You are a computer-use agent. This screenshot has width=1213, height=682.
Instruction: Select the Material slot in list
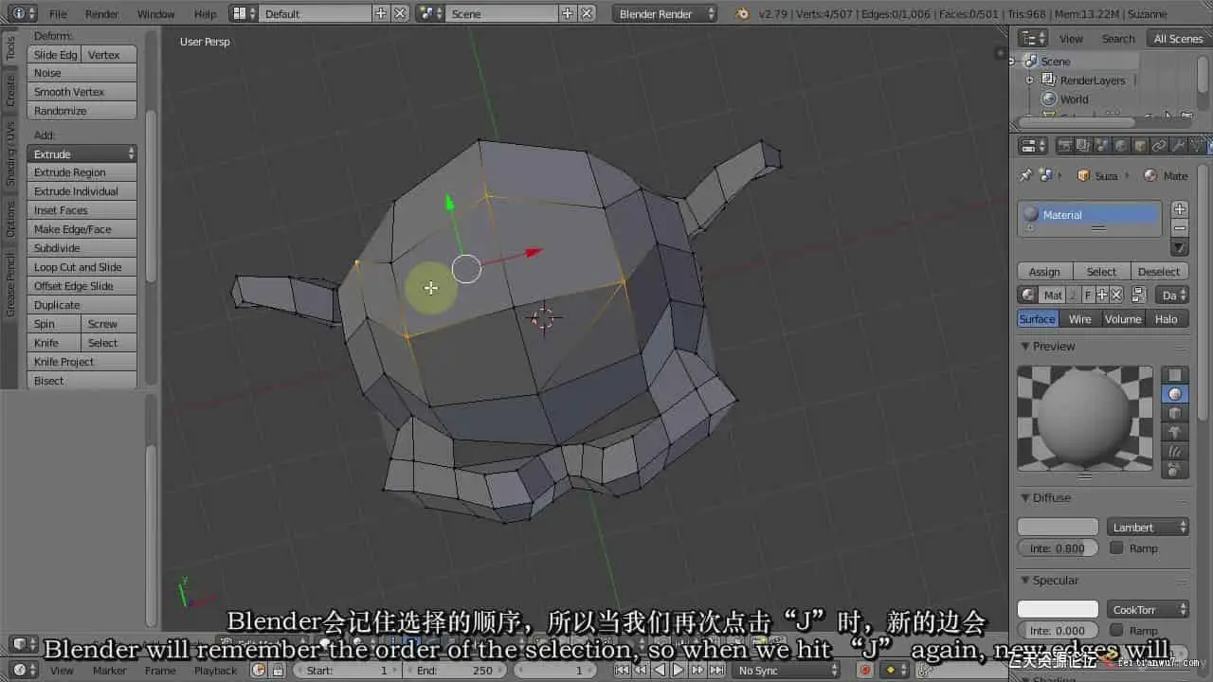pos(1090,215)
